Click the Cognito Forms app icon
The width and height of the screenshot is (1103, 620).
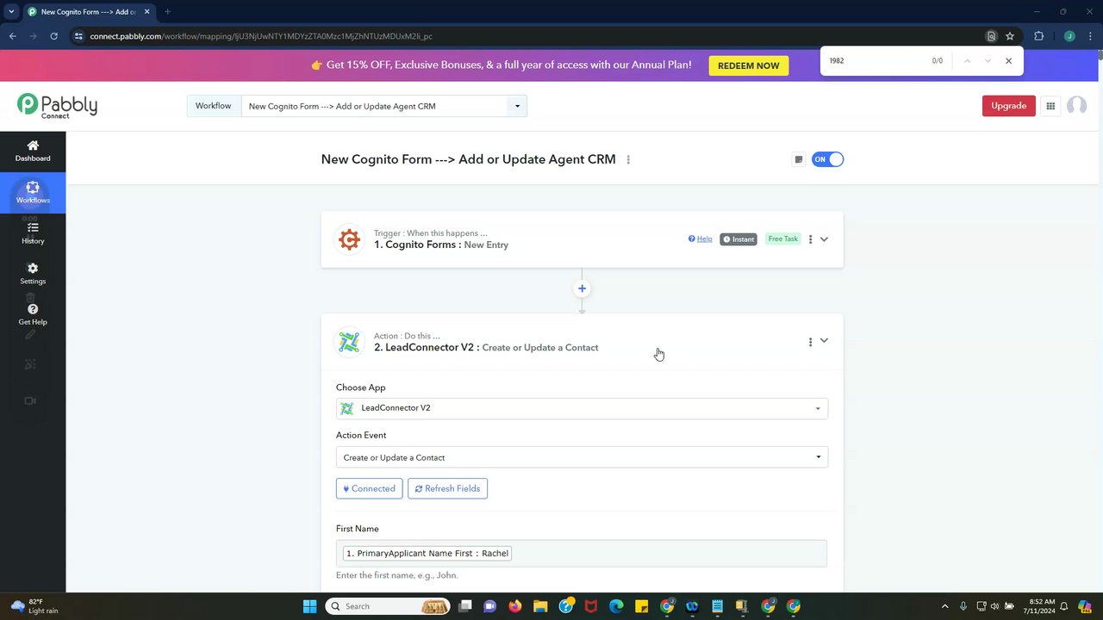pyautogui.click(x=349, y=239)
